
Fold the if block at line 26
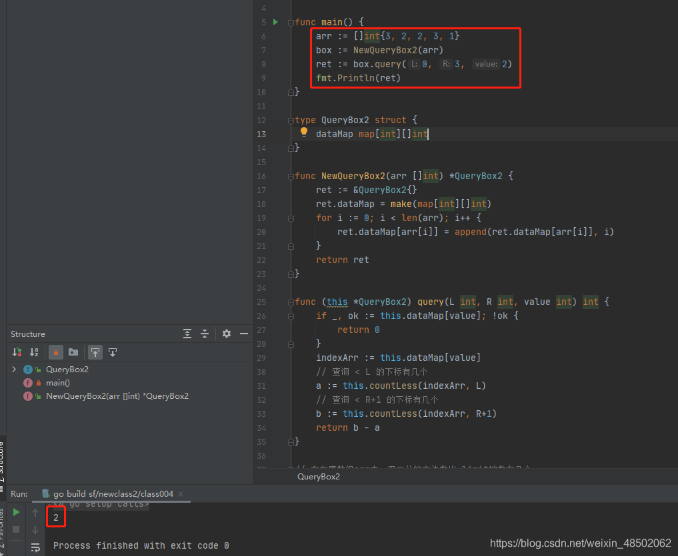pyautogui.click(x=291, y=316)
